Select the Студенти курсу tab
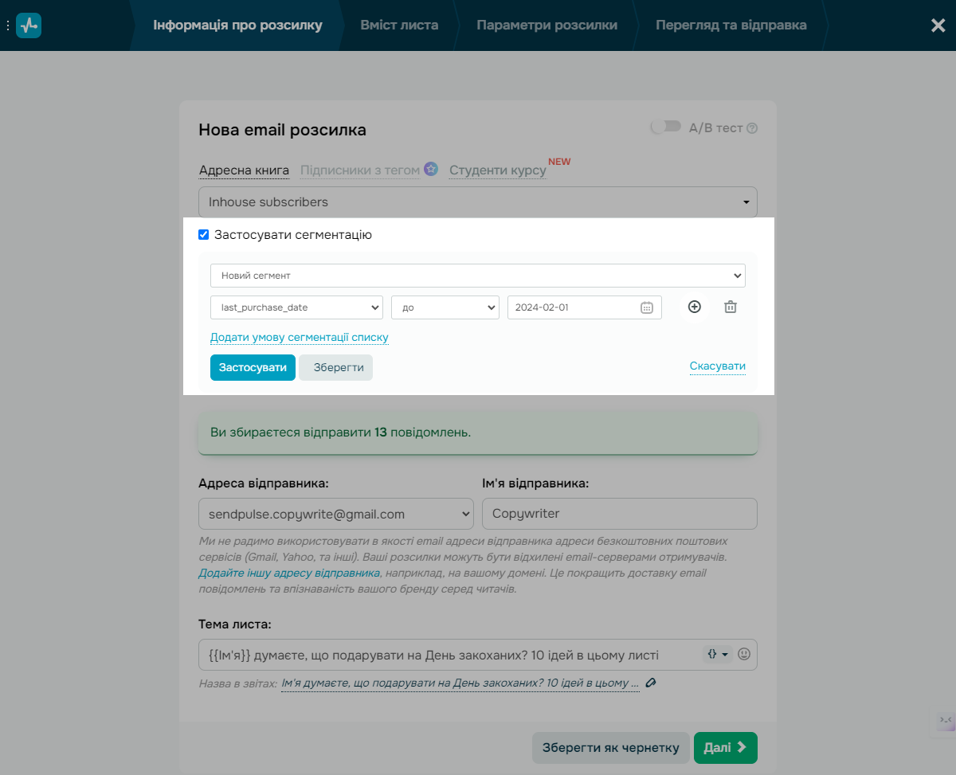Image resolution: width=956 pixels, height=775 pixels. pos(498,170)
